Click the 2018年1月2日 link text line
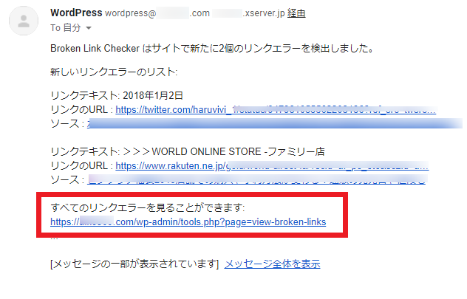The image size is (467, 299). [117, 95]
